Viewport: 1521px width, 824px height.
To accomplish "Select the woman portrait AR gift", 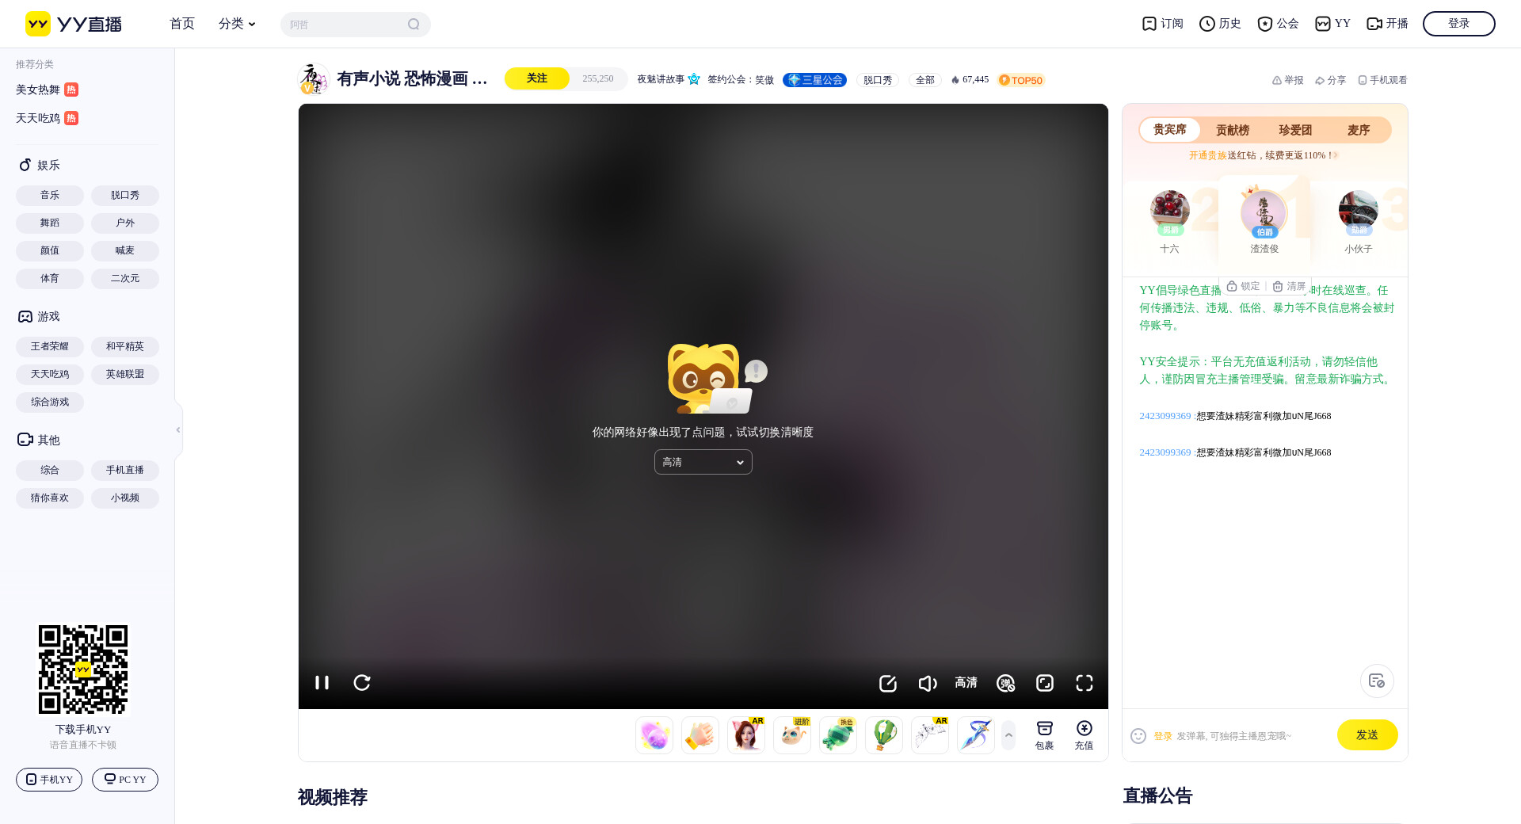I will coord(746,735).
